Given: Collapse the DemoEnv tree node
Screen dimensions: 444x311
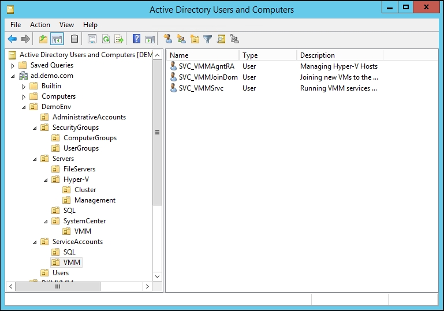Looking at the screenshot, I should coord(24,107).
